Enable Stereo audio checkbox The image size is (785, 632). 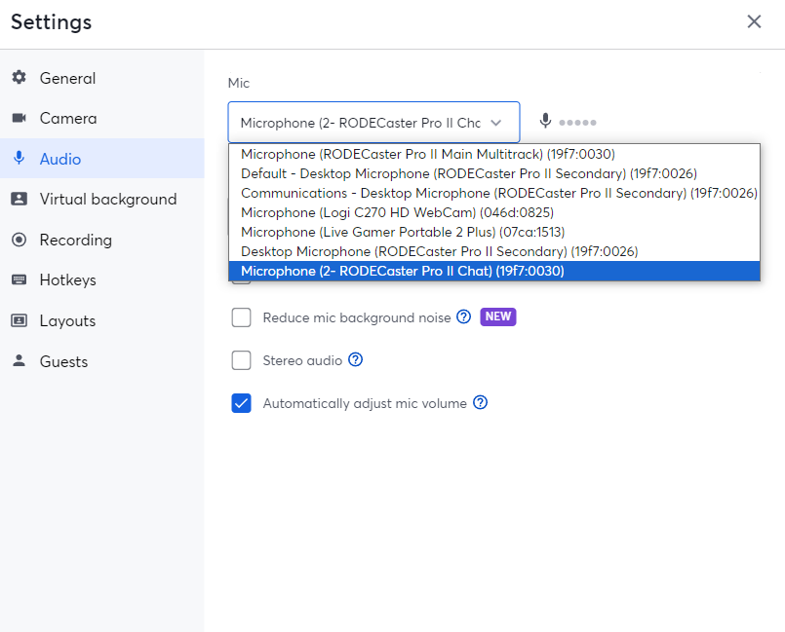click(241, 360)
